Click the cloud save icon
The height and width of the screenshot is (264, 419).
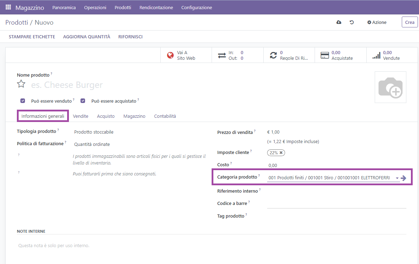[x=339, y=22]
